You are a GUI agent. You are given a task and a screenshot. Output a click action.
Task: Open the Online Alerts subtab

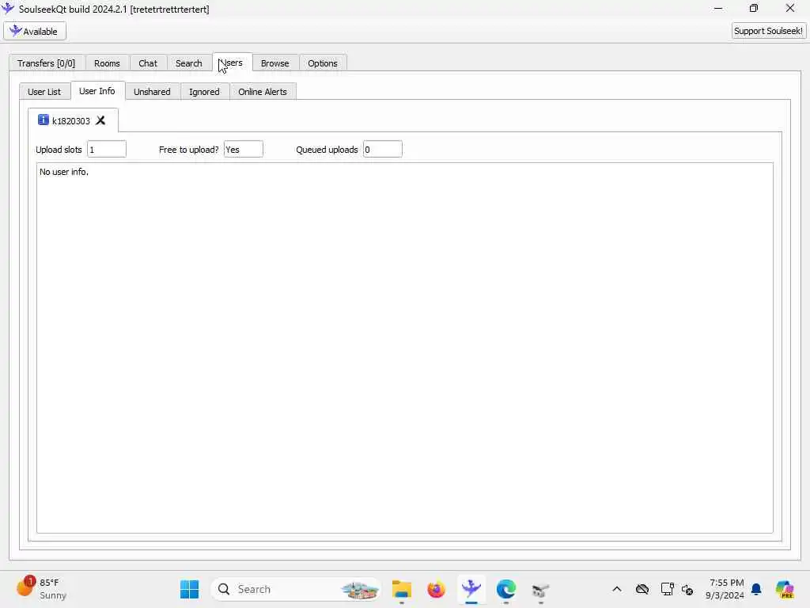pyautogui.click(x=263, y=92)
